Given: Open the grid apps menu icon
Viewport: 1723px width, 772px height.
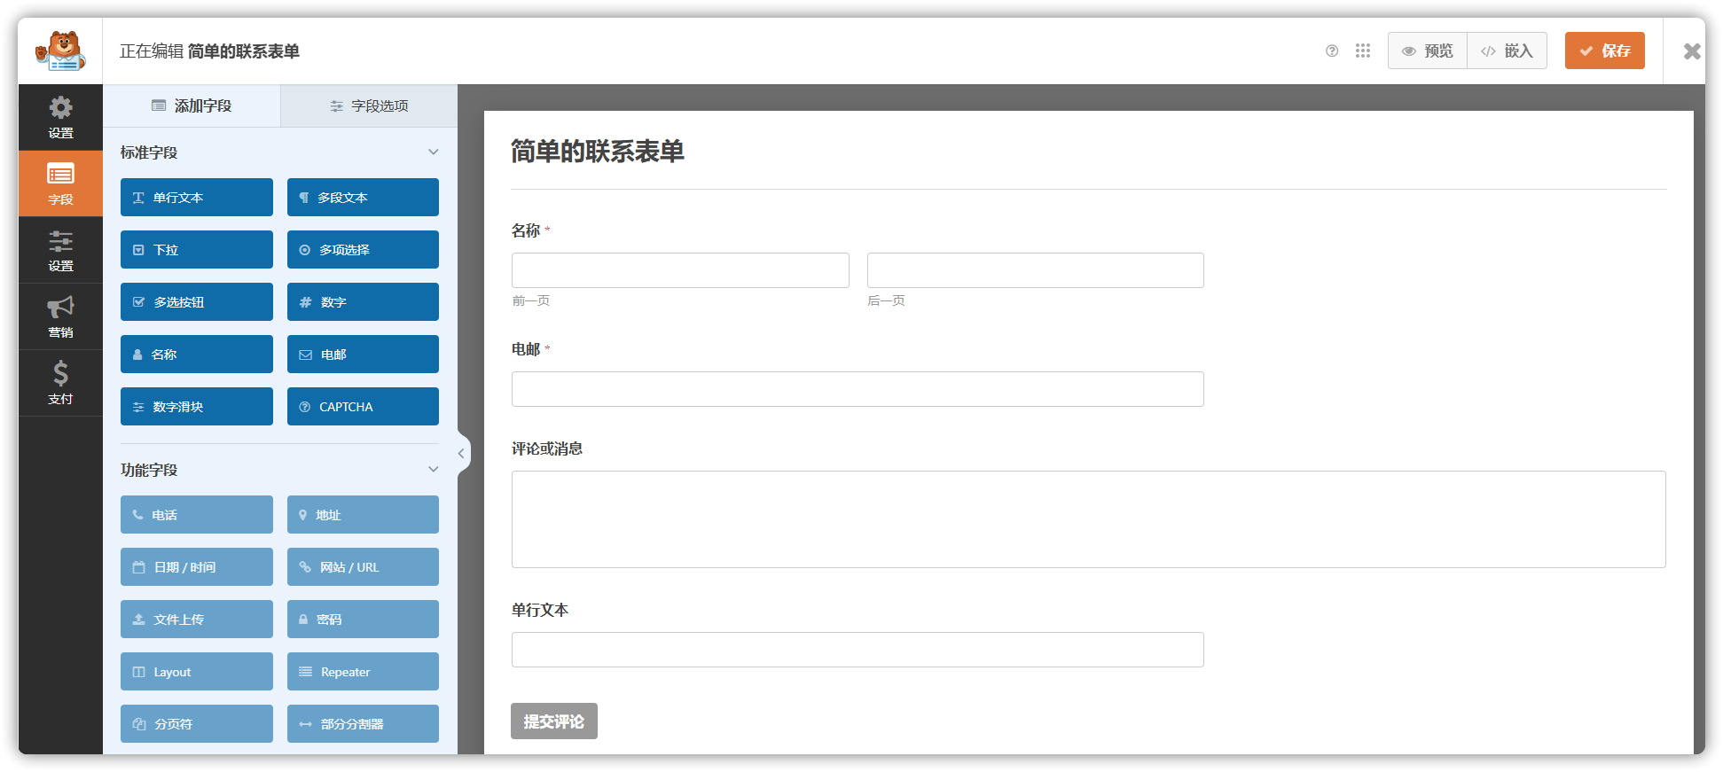Looking at the screenshot, I should (1362, 51).
